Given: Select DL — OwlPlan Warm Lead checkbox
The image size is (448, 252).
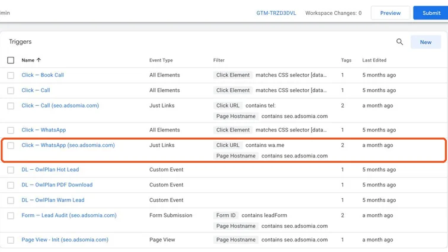Looking at the screenshot, I should 11,201.
